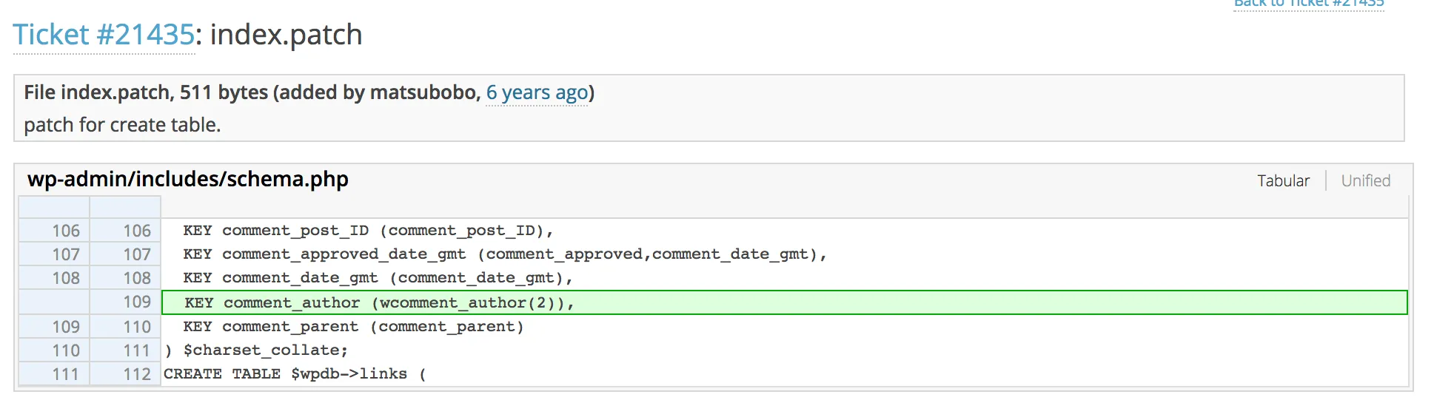Click old line number 111 in left column
This screenshot has width=1454, height=417.
pos(66,374)
